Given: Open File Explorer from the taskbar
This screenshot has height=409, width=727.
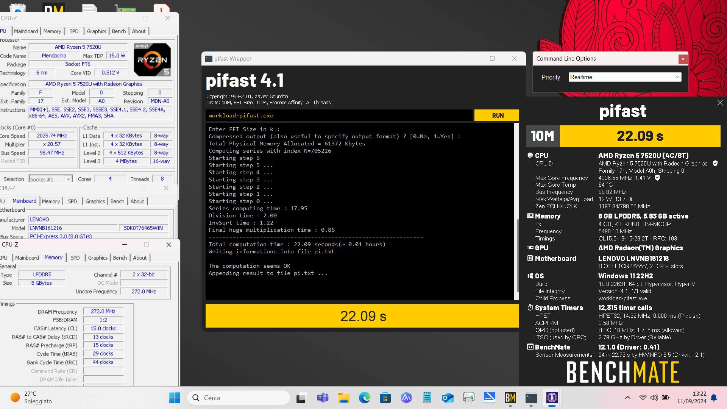Looking at the screenshot, I should coord(343,398).
